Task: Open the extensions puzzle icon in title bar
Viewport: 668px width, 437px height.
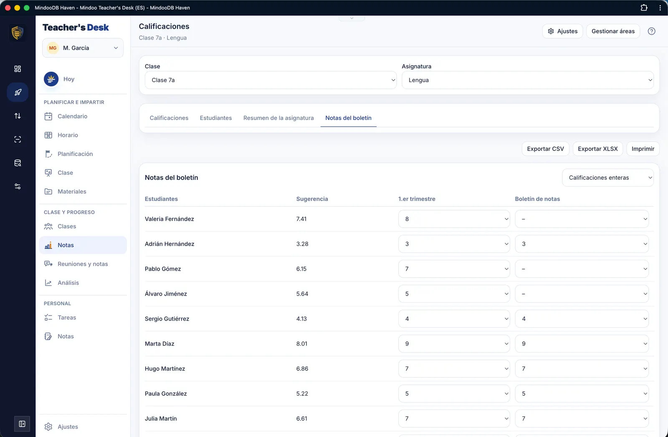Action: [x=644, y=8]
